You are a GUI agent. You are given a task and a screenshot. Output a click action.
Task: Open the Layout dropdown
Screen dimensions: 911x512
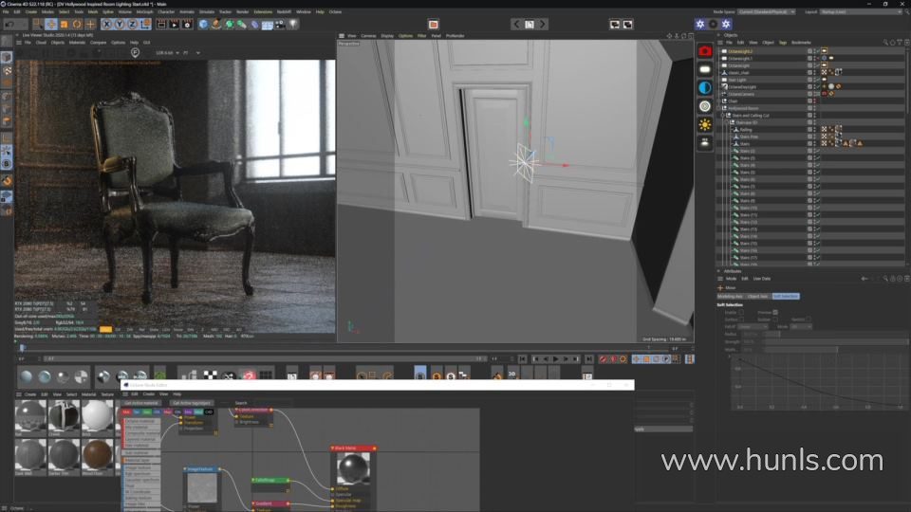[x=860, y=11]
